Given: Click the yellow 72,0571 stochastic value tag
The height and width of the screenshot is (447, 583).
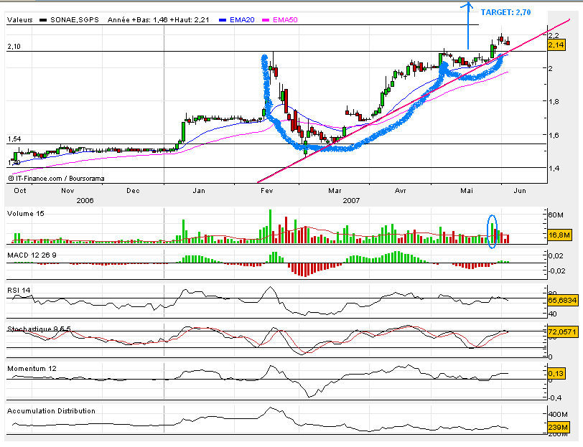Looking at the screenshot, I should 562,331.
